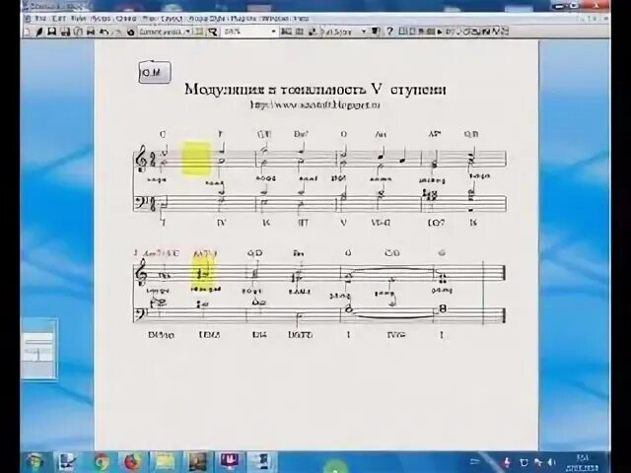631x473 pixels.
Task: Click the purple taskbar application icon
Action: [x=230, y=461]
